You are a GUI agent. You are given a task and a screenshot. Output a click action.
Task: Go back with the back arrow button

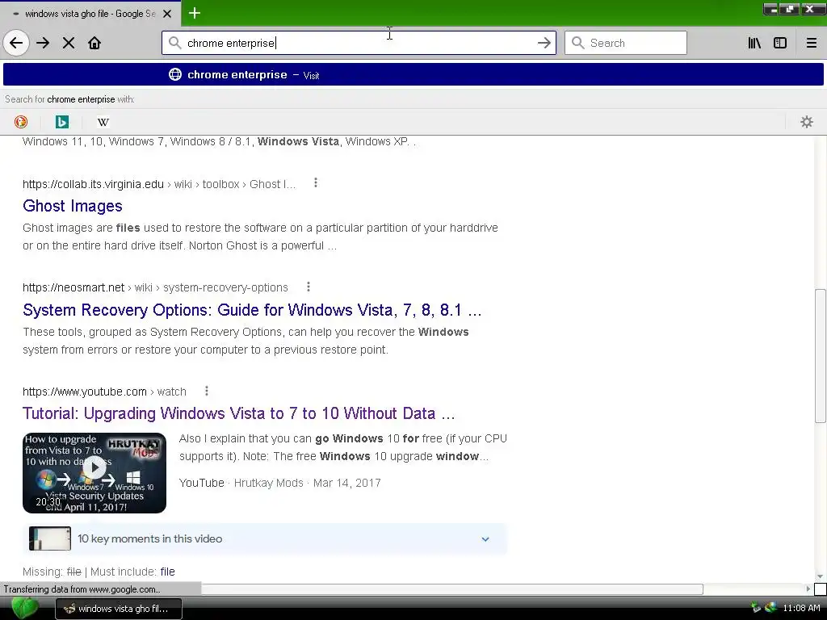point(16,44)
